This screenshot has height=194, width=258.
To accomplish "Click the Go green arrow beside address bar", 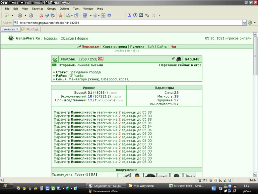I will (x=250, y=23).
